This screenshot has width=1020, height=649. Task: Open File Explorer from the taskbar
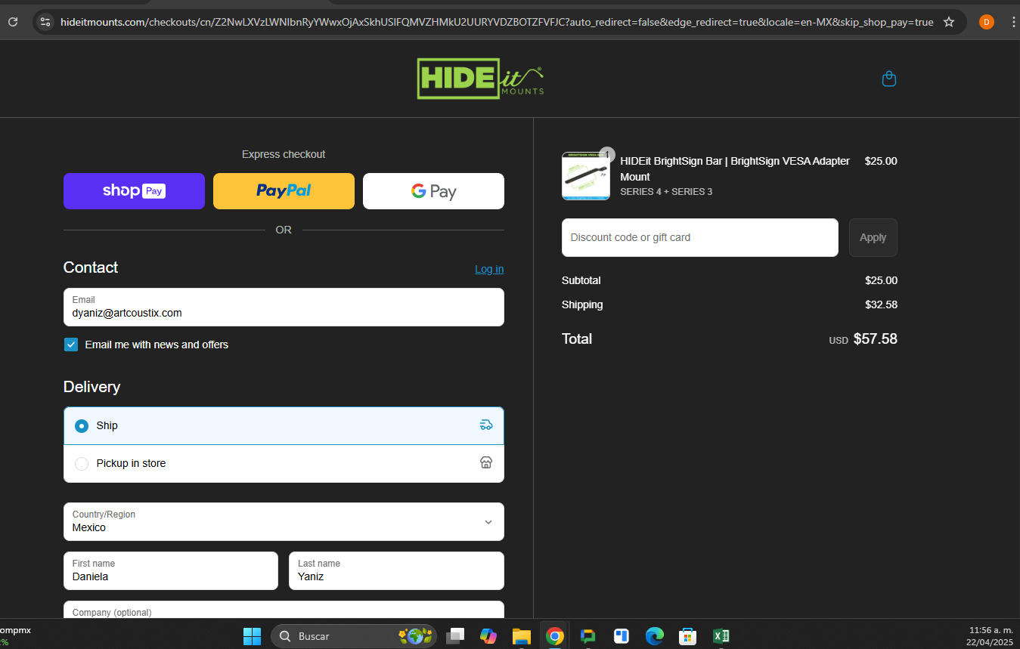tap(522, 636)
